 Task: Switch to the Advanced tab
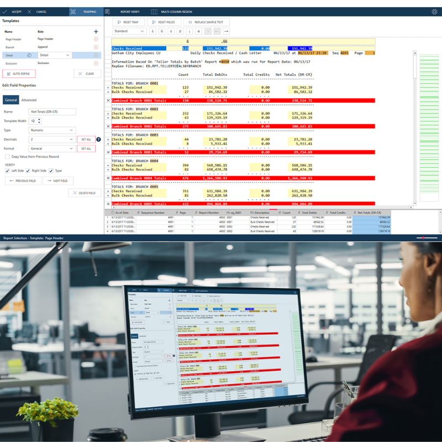tap(29, 100)
